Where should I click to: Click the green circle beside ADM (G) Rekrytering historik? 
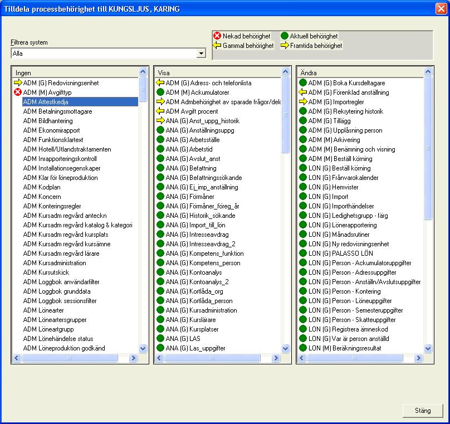tap(303, 111)
